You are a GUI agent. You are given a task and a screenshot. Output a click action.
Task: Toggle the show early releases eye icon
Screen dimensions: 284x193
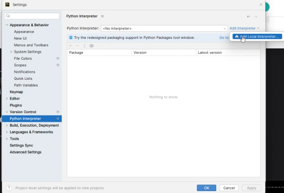(x=91, y=46)
